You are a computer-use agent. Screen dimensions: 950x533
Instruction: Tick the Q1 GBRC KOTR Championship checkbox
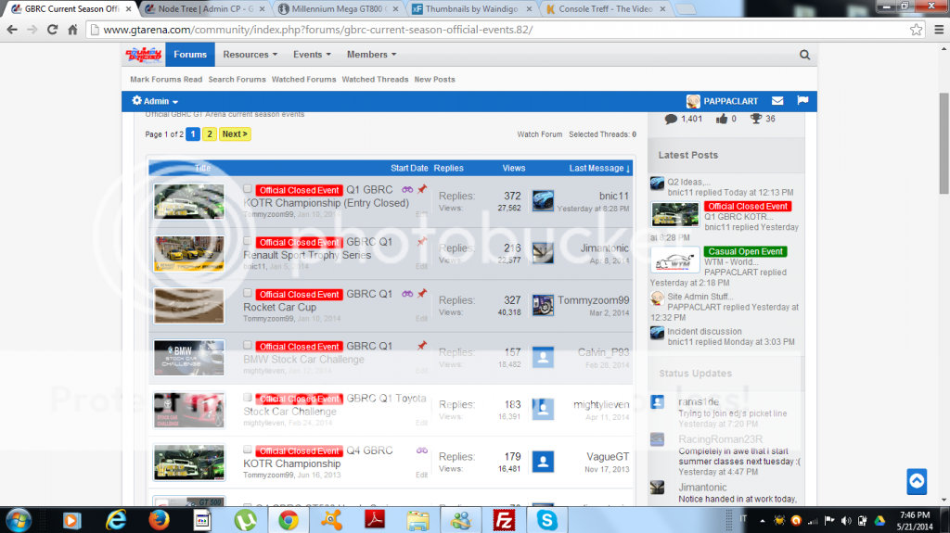point(248,189)
